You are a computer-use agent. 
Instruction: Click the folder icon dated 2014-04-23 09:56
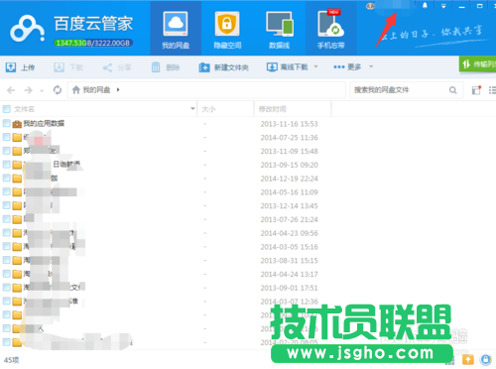coord(17,233)
